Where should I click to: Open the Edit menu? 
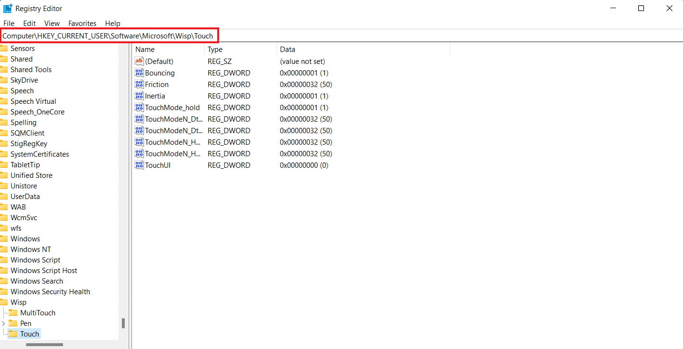coord(29,24)
